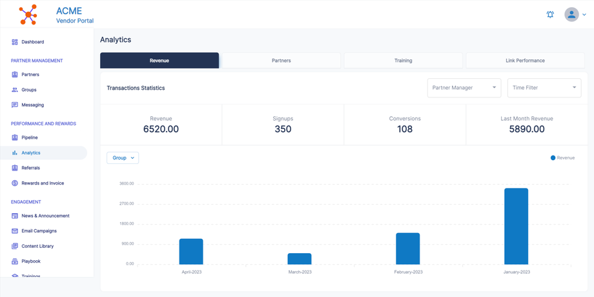Switch to the Partners analytics tab

[281, 60]
